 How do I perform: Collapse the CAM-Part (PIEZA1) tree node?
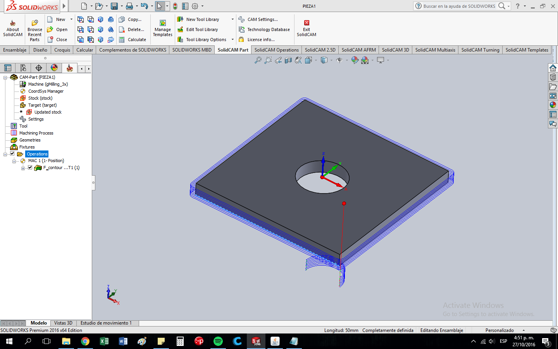(x=5, y=78)
